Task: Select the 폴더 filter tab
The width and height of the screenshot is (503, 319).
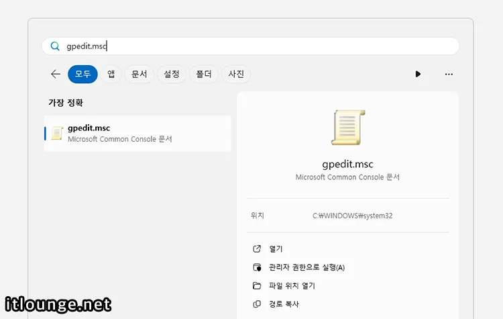Action: click(204, 74)
